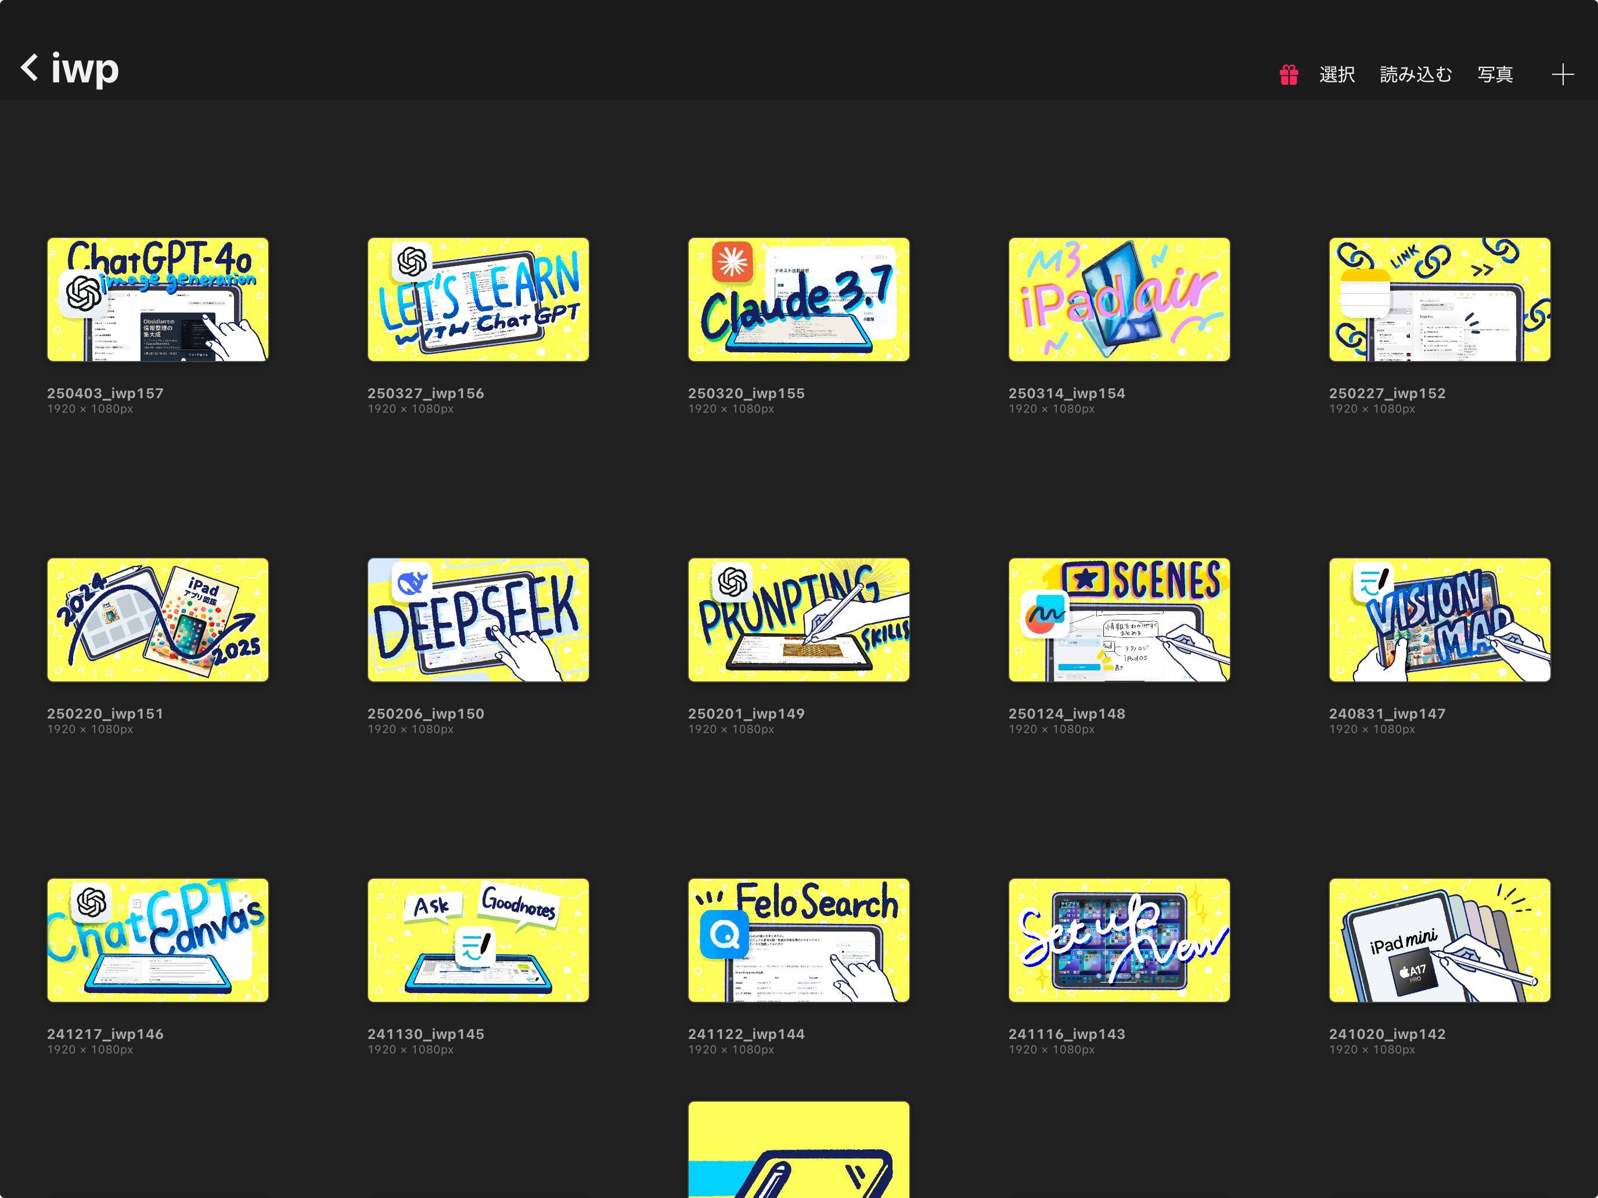
Task: Tap the iwp stack title
Action: 85,69
